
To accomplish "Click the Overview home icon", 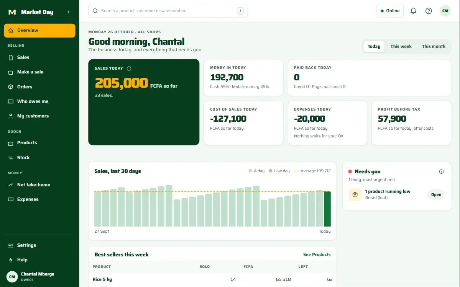I will pos(10,31).
